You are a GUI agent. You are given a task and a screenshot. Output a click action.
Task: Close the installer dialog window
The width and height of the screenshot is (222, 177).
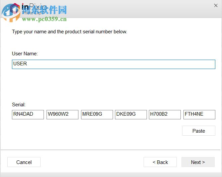pos(216,6)
